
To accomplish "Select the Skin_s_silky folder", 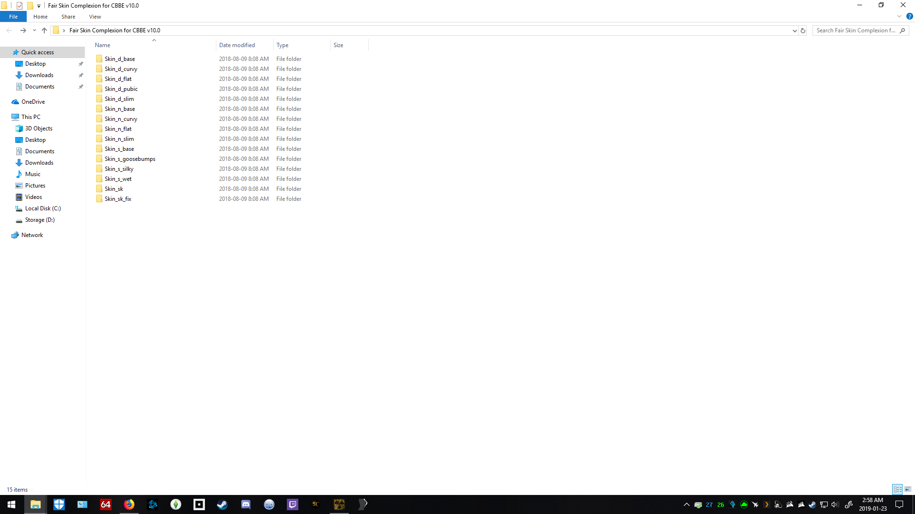I will tap(119, 169).
